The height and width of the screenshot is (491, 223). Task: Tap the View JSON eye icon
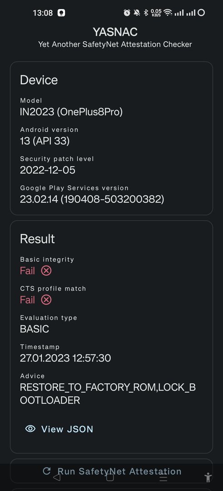click(30, 429)
